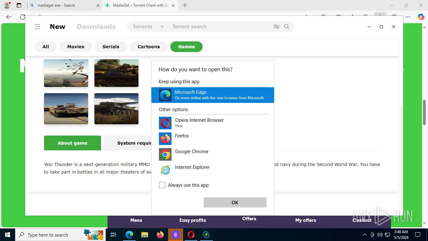Switch to the Downloads section
This screenshot has width=428, height=241.
(96, 27)
